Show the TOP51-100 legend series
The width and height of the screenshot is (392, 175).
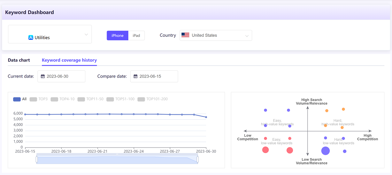click(x=120, y=99)
